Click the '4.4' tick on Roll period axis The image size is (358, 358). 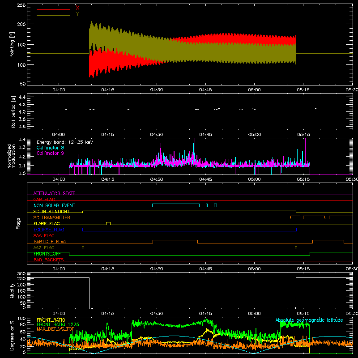[22, 97]
